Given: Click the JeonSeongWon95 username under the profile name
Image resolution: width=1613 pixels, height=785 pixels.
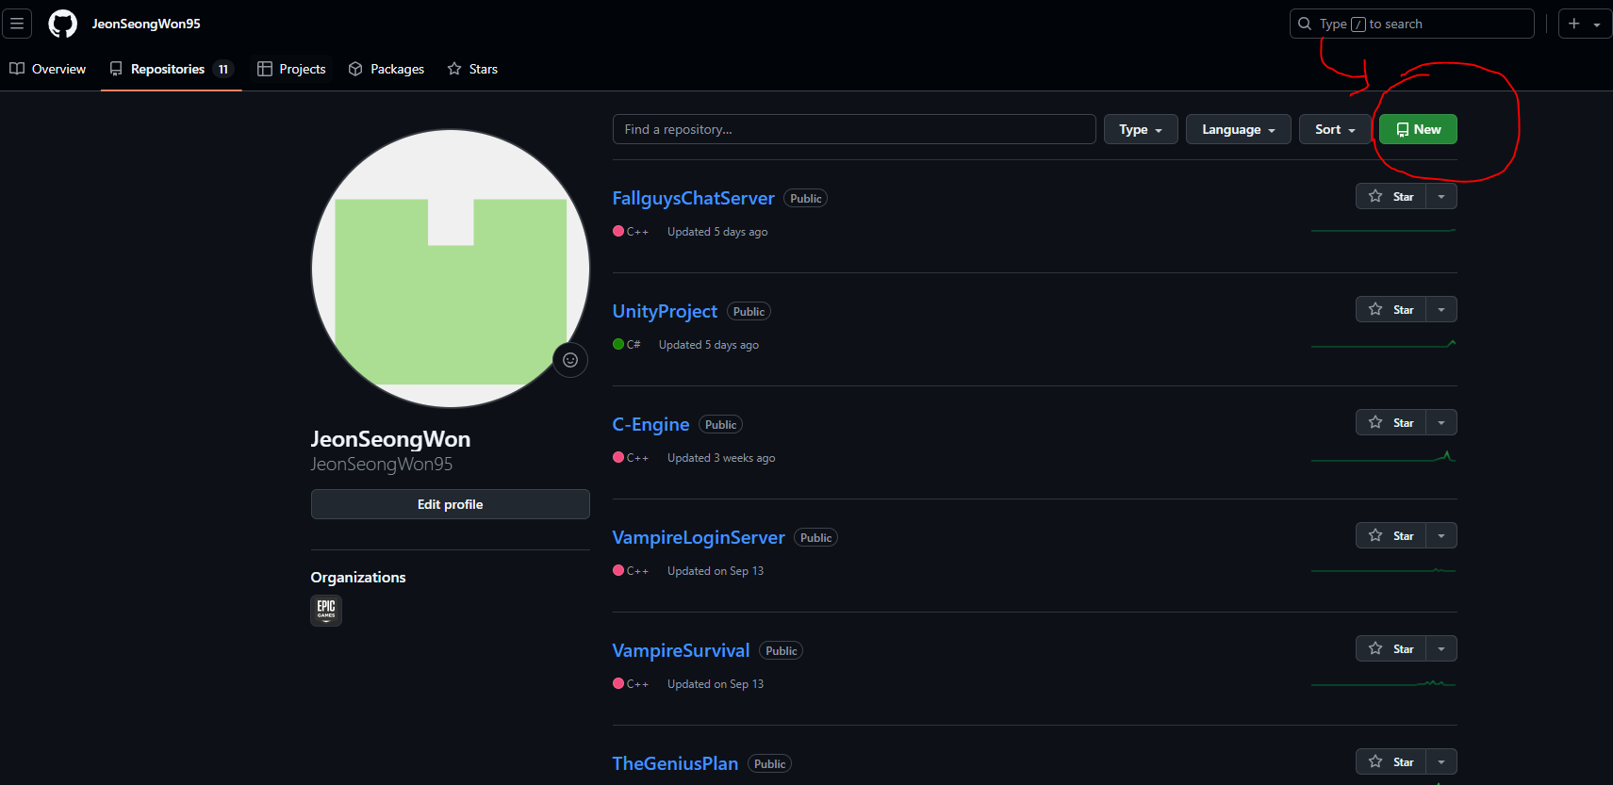Looking at the screenshot, I should pos(382,464).
